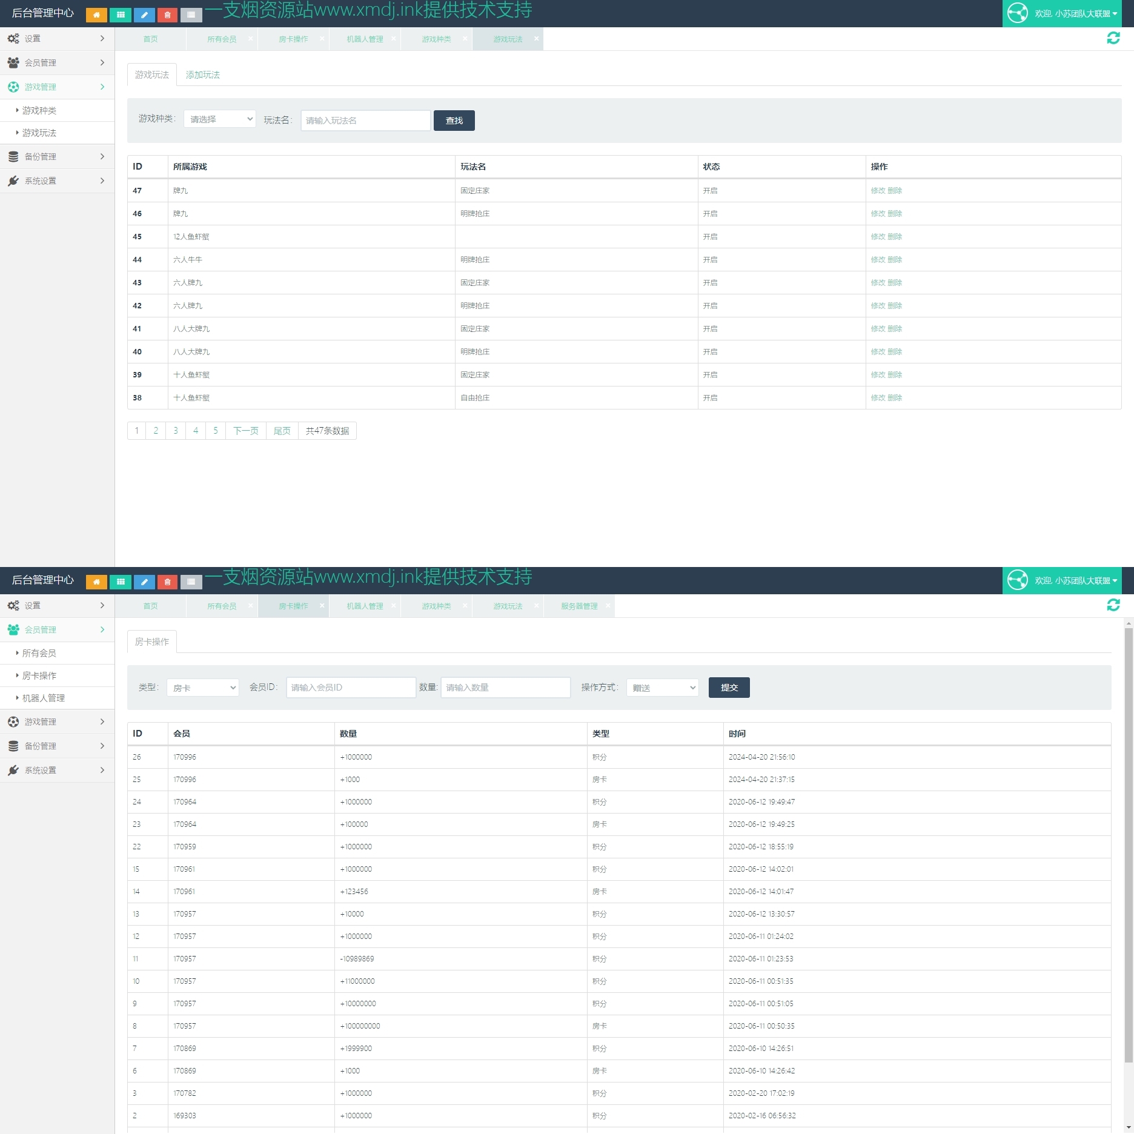This screenshot has width=1134, height=1134.
Task: Click green grid icon on 游戏玩法 screen
Action: pos(121,15)
